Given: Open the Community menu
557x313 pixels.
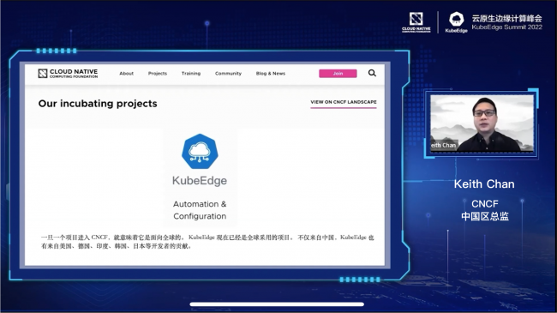Looking at the screenshot, I should (228, 73).
